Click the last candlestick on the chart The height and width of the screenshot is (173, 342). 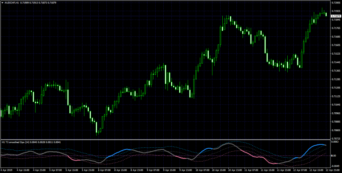(x=326, y=14)
